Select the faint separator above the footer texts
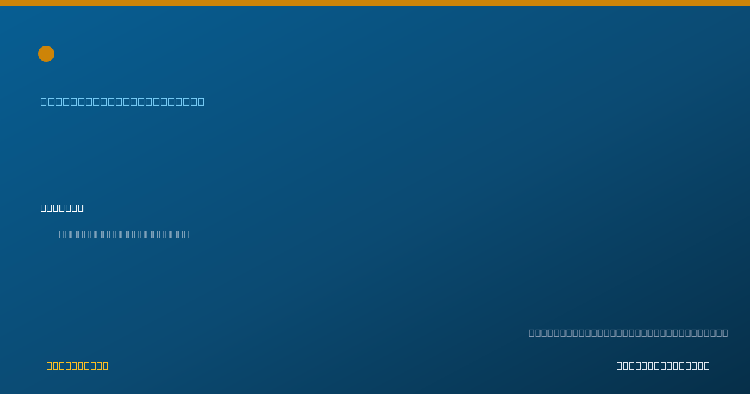The width and height of the screenshot is (750, 394). pyautogui.click(x=375, y=298)
